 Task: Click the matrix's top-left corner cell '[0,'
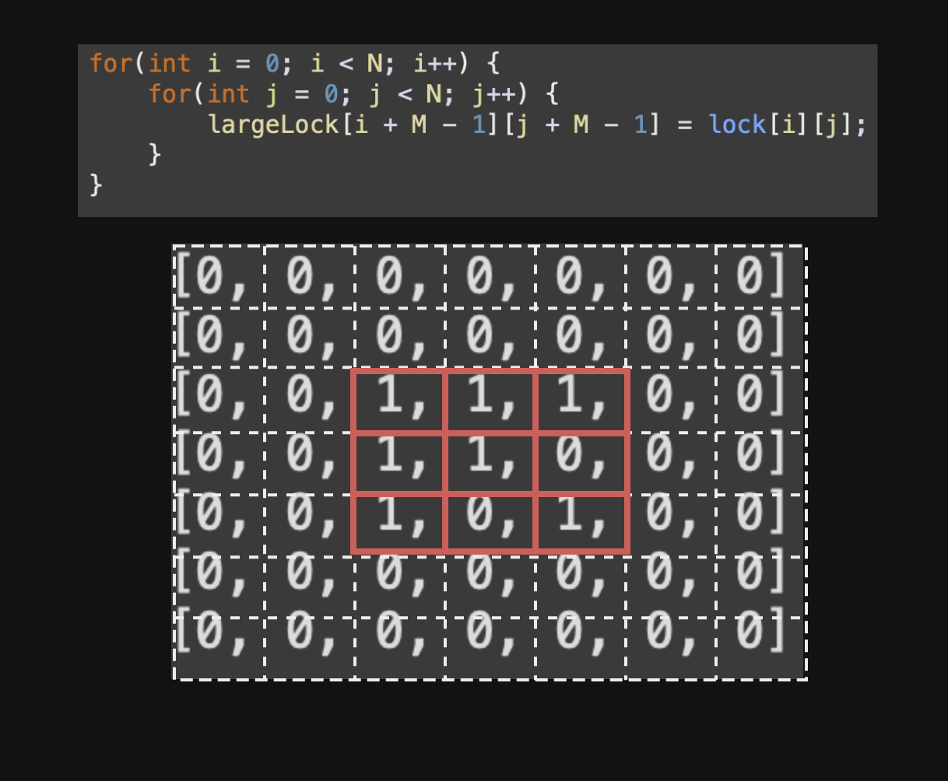[x=219, y=276]
